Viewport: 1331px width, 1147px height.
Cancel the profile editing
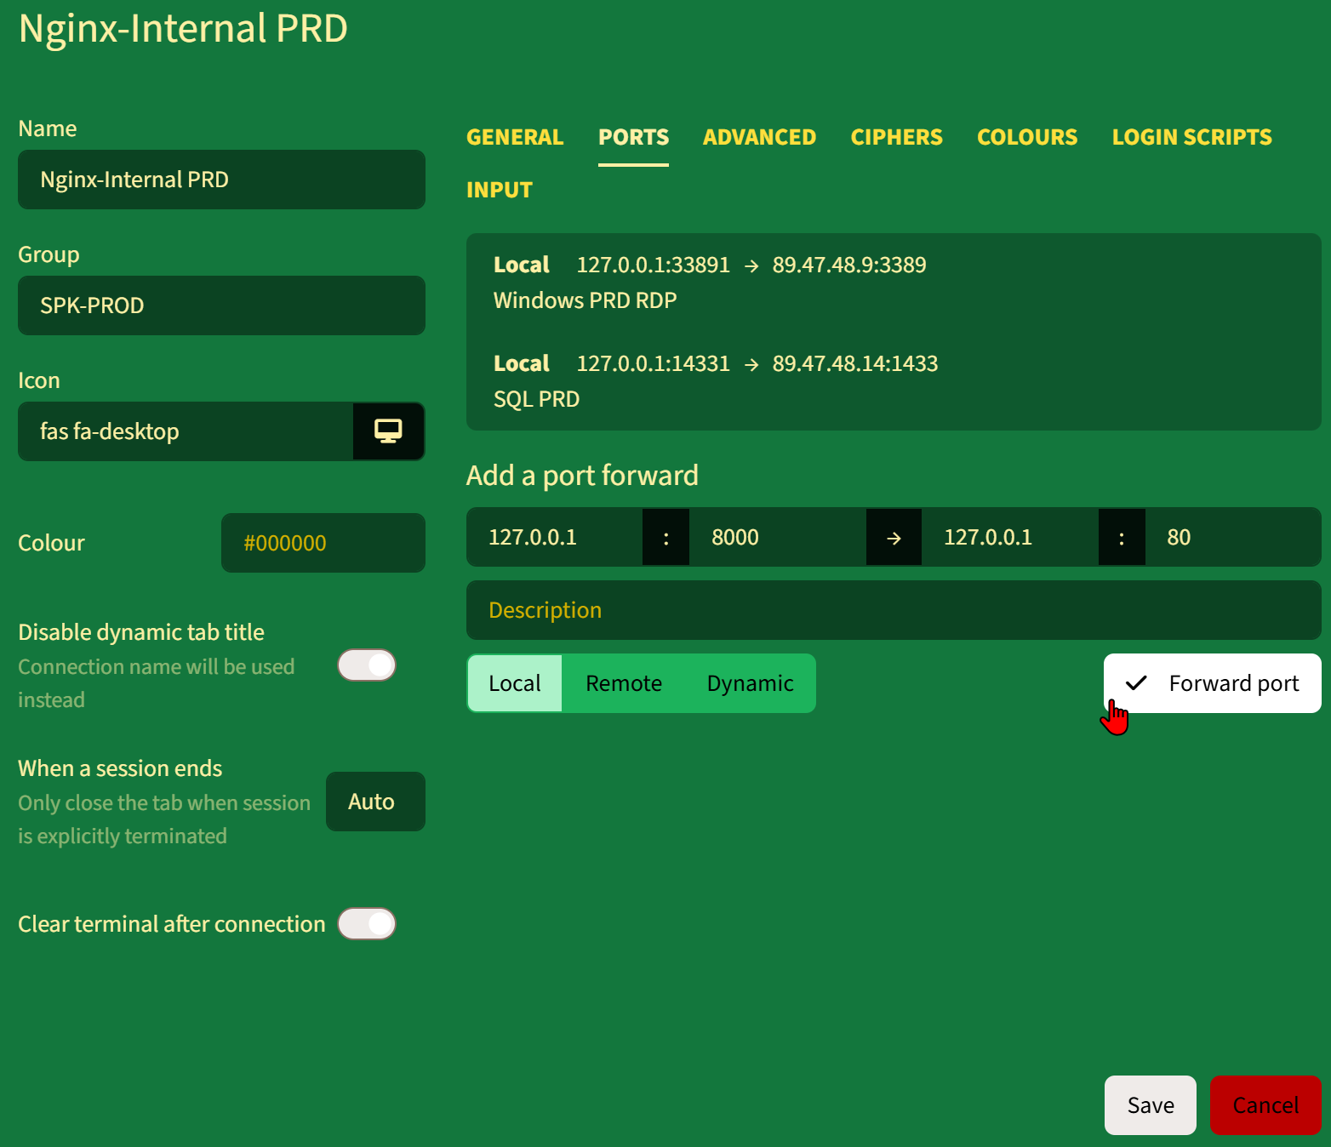[x=1265, y=1105]
